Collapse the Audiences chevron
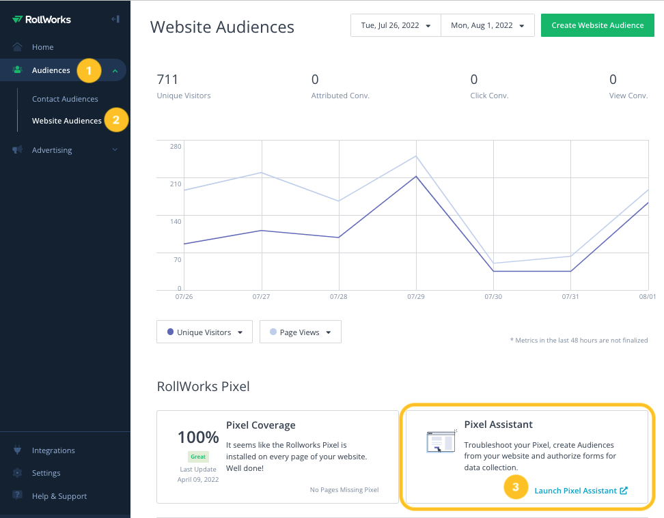This screenshot has height=518, width=664. pos(115,71)
